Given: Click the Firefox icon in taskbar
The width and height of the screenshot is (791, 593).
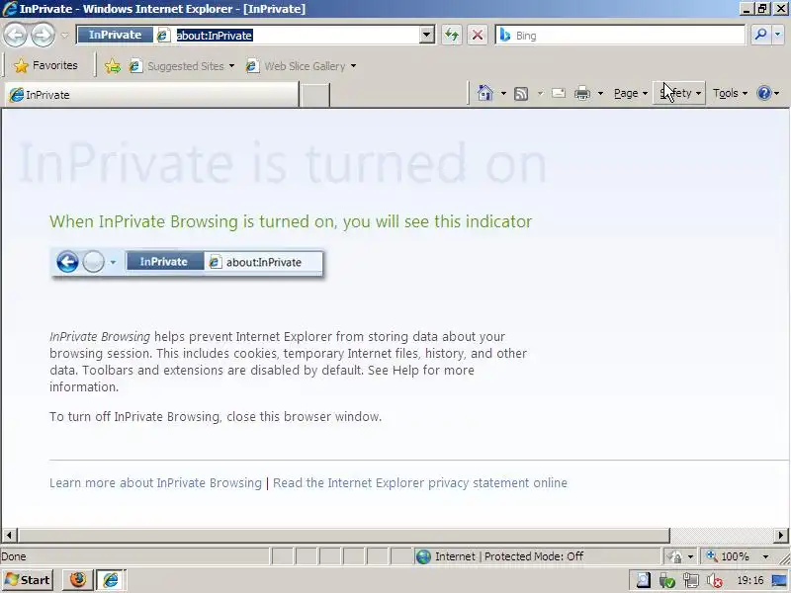Looking at the screenshot, I should coord(78,580).
